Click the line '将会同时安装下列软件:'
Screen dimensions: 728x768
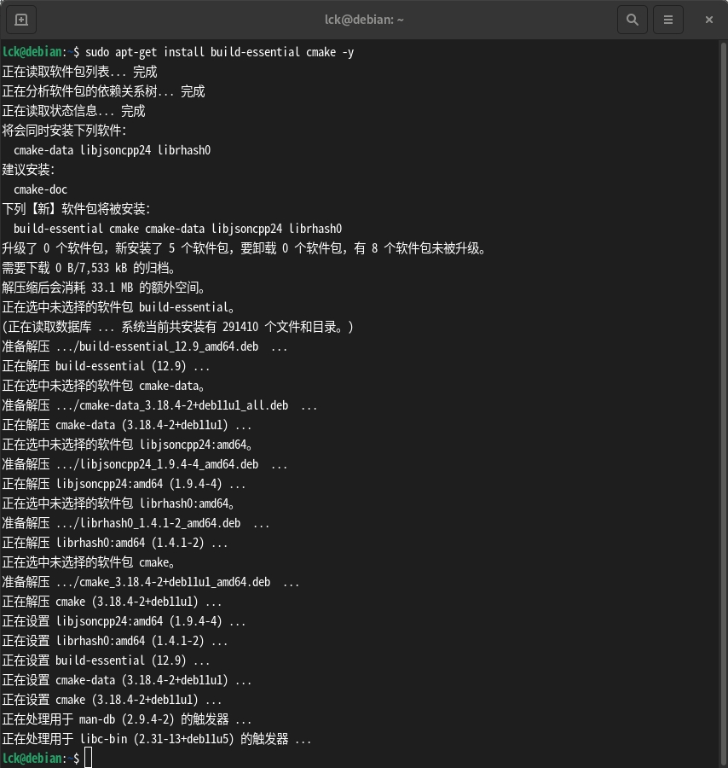pyautogui.click(x=64, y=131)
